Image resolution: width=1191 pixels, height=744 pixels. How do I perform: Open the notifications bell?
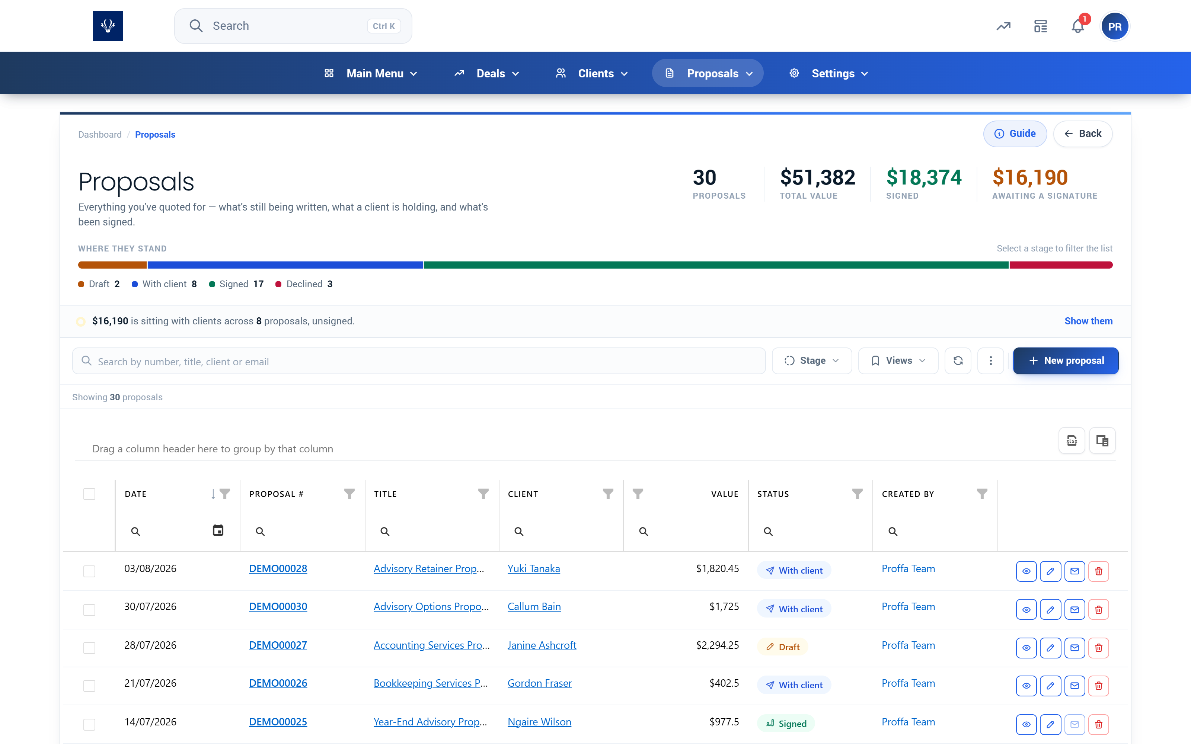tap(1078, 26)
